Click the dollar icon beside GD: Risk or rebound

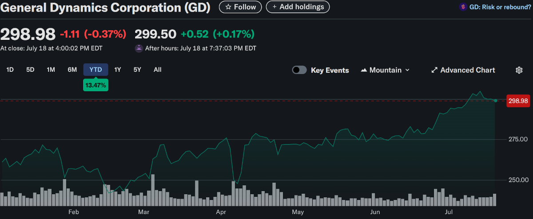click(x=463, y=7)
